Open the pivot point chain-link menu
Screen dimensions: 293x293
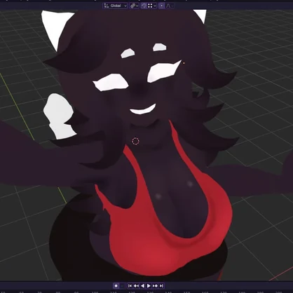pos(134,6)
